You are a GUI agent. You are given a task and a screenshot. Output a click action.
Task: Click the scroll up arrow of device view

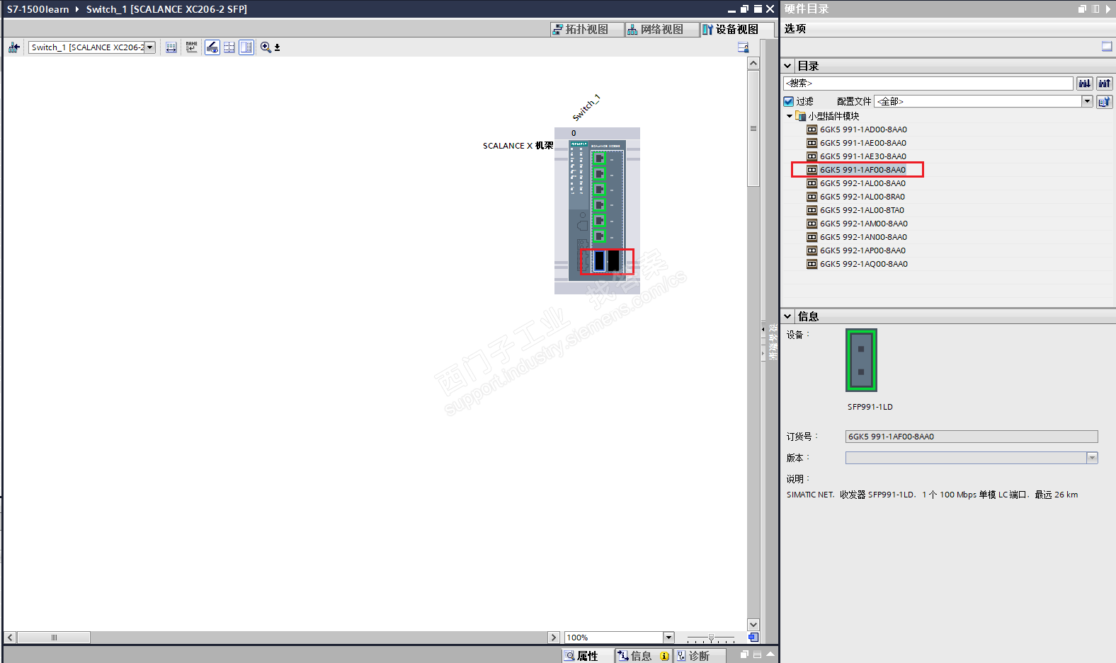pyautogui.click(x=753, y=63)
